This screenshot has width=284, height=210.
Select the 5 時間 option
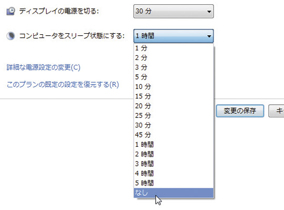[174, 183]
